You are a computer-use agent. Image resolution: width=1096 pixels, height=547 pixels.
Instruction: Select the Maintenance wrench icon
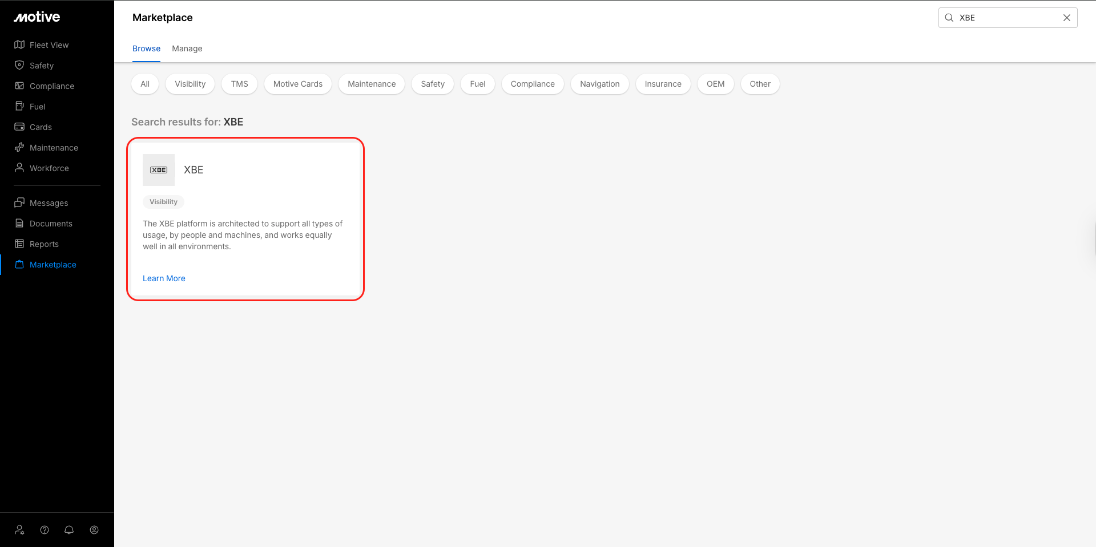[19, 147]
